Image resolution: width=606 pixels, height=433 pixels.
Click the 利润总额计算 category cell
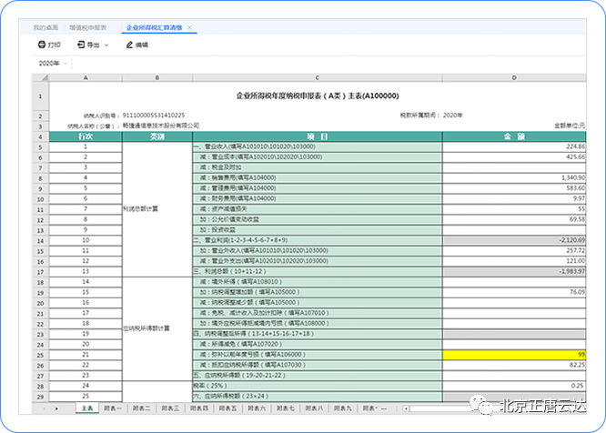(x=157, y=209)
